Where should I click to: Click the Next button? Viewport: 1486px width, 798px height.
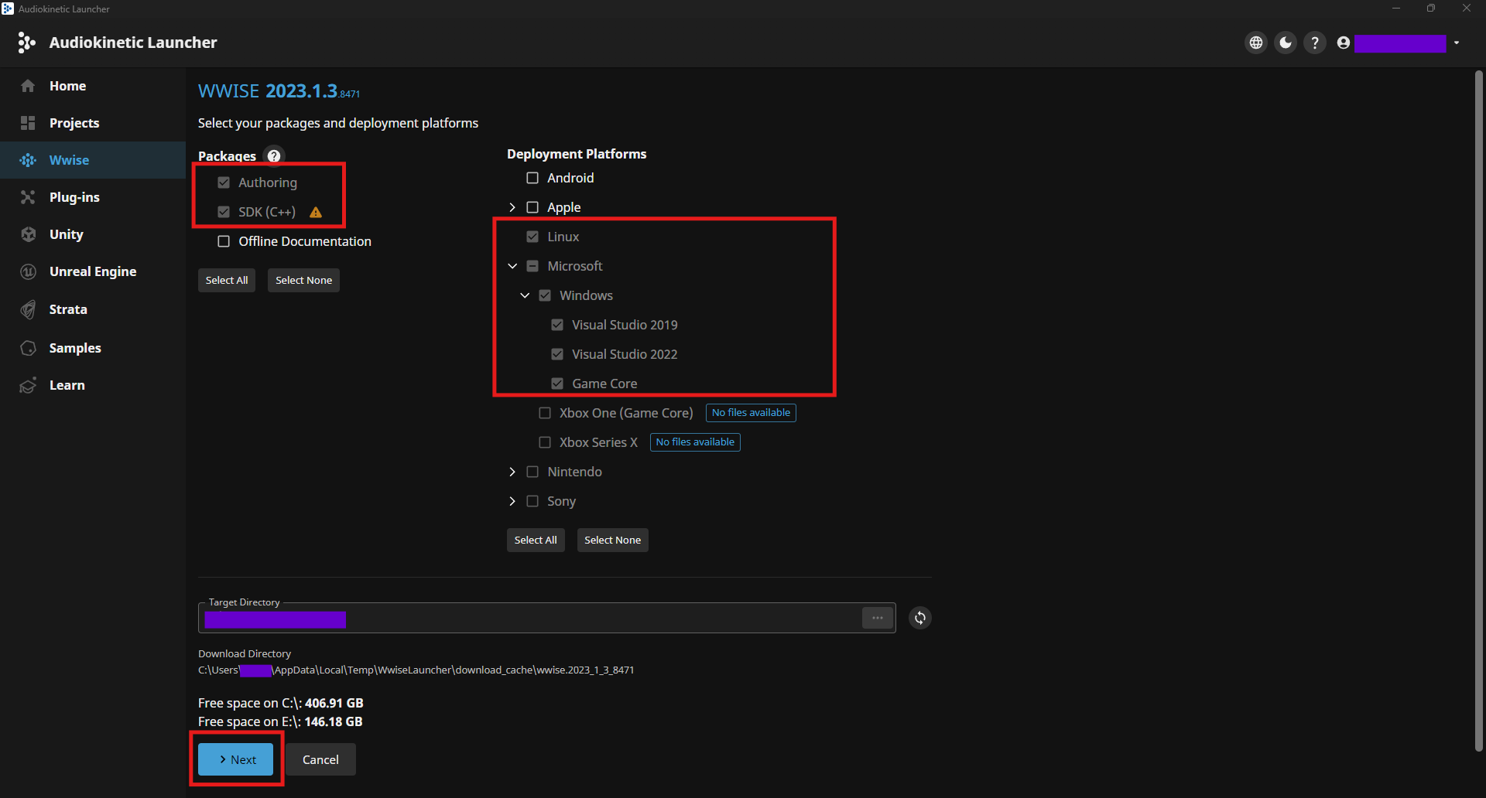click(x=236, y=759)
